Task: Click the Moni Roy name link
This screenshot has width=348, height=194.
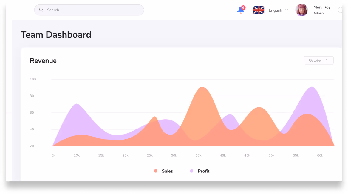Action: point(322,7)
